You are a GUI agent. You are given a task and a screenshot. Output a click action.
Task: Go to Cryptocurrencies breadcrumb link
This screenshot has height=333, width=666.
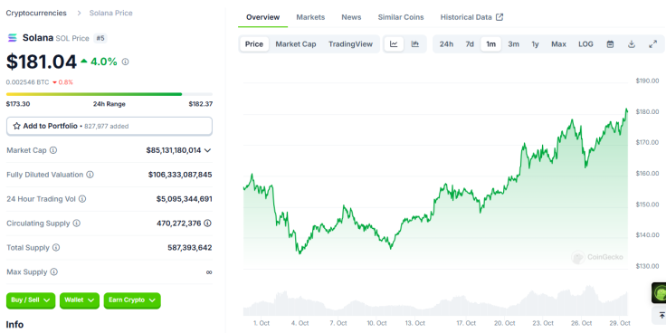pyautogui.click(x=36, y=14)
